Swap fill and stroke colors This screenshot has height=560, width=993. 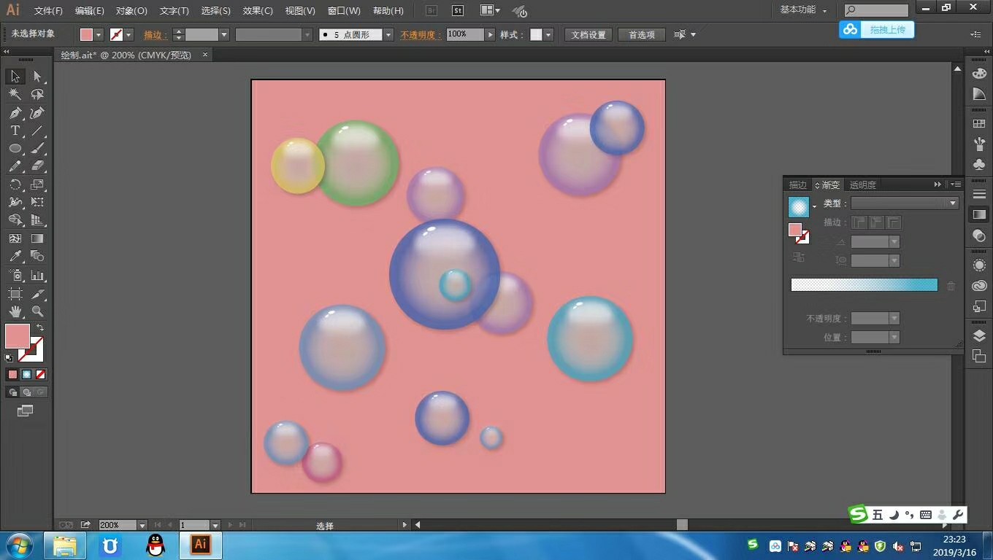[x=40, y=327]
